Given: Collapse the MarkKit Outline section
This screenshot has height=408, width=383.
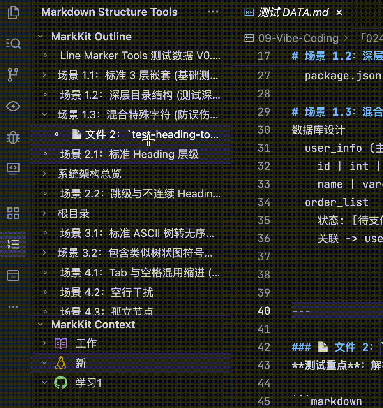Looking at the screenshot, I should tap(40, 36).
